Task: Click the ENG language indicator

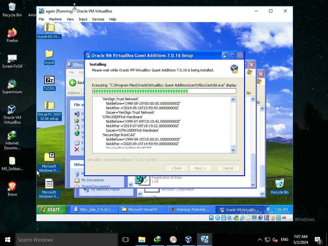Action: click(284, 240)
